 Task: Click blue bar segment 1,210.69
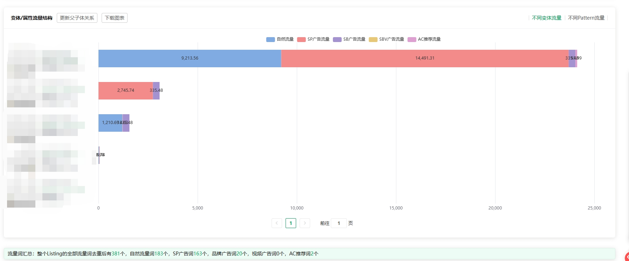(110, 123)
